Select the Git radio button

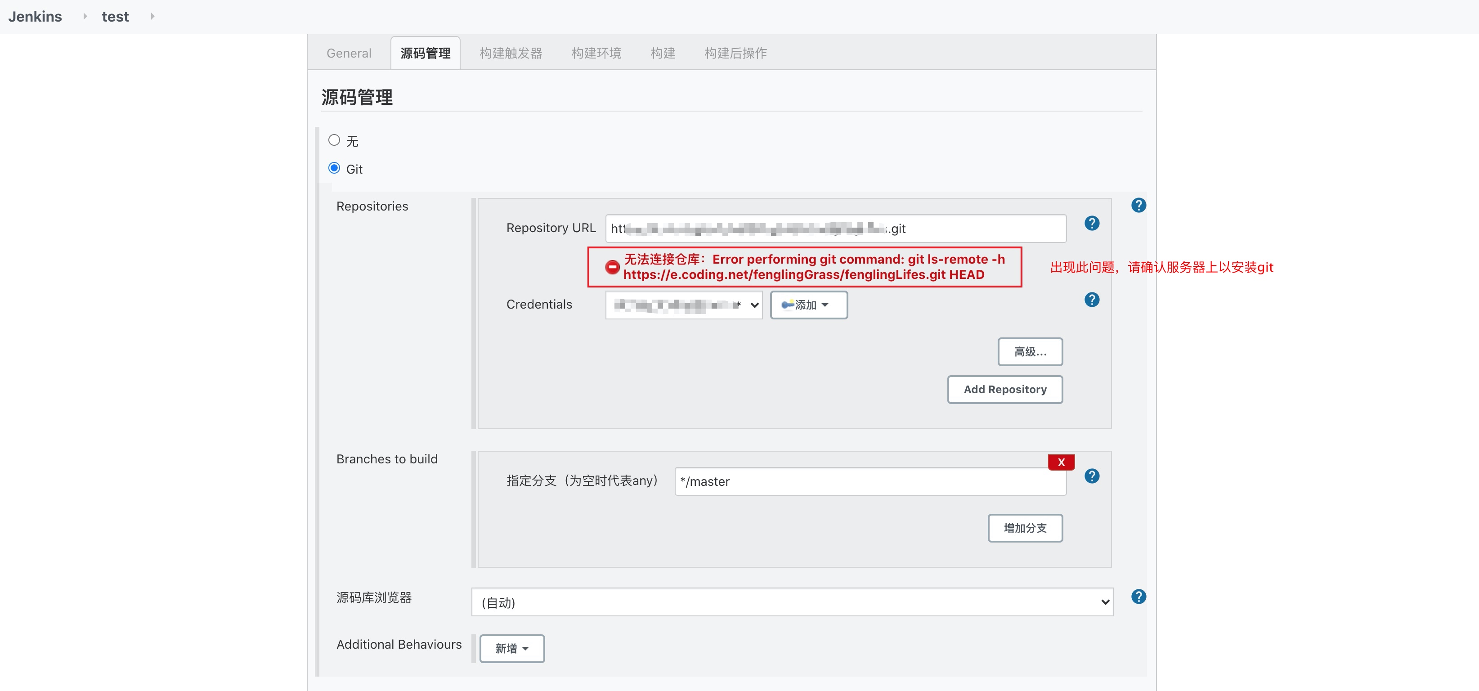[x=334, y=168]
